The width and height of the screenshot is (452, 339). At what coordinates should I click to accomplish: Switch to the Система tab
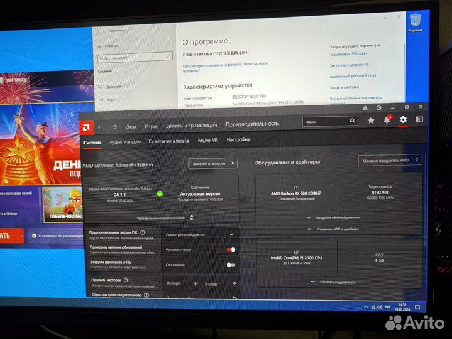(92, 143)
